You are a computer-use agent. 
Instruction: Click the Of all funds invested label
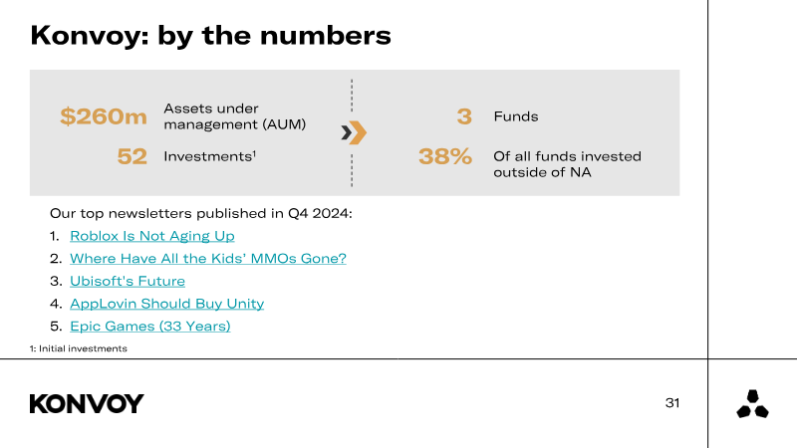tap(567, 164)
